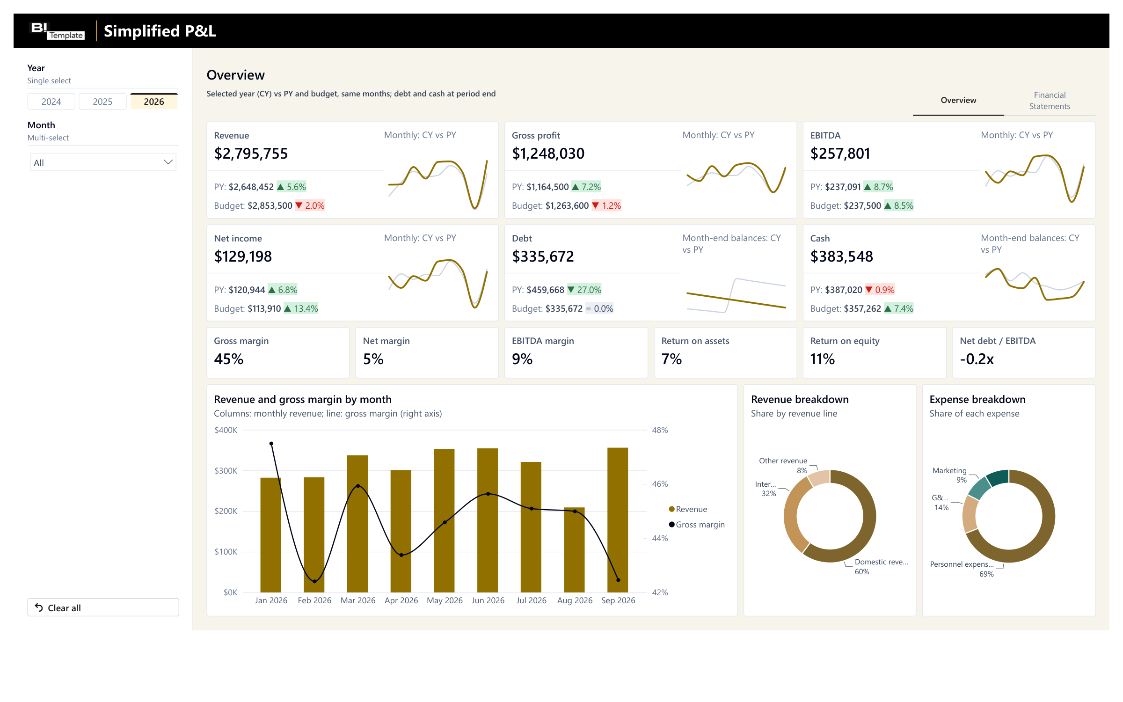Click green up arrow next to 13.4%
The image size is (1123, 702).
(x=288, y=308)
